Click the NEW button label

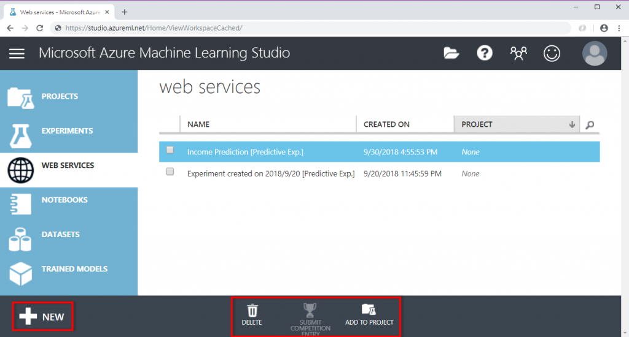(53, 317)
